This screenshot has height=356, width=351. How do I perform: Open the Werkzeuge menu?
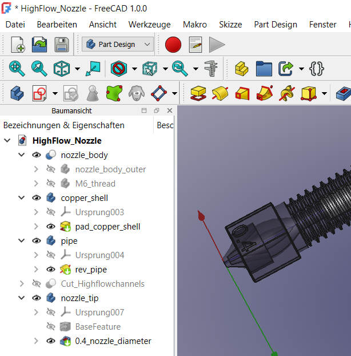coord(150,25)
